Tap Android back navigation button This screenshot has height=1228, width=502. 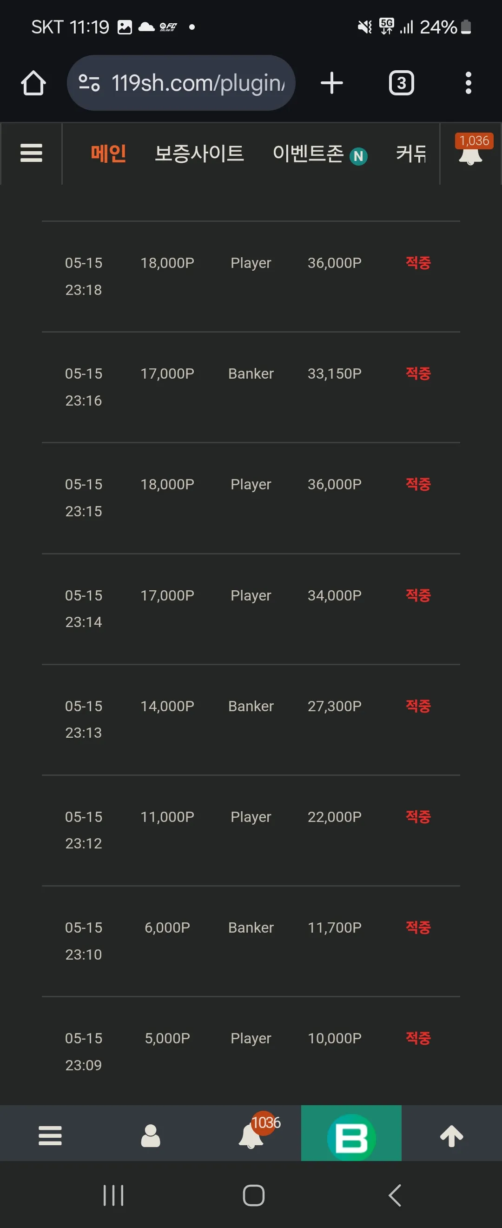(395, 1195)
